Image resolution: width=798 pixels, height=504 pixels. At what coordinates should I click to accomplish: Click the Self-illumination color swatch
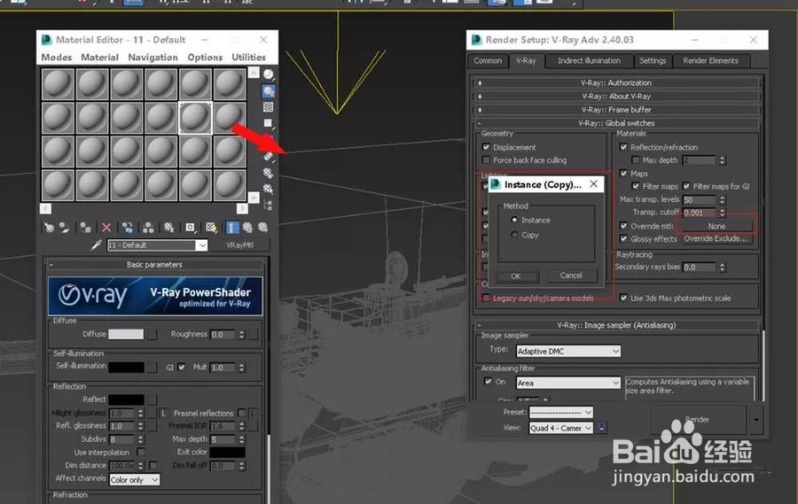pos(126,368)
